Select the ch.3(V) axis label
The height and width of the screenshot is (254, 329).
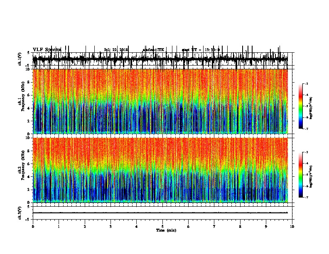pos(20,213)
